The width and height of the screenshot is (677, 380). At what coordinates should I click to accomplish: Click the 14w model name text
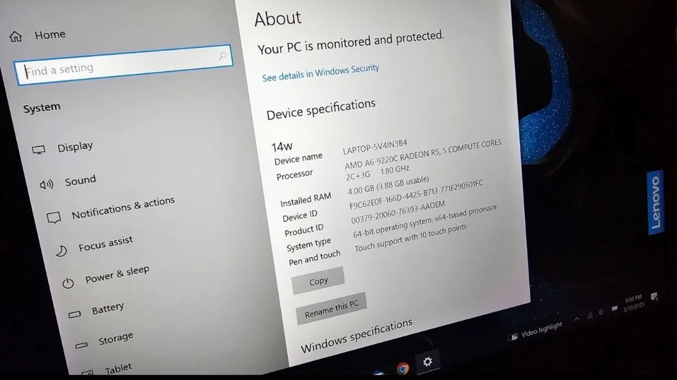tap(282, 146)
